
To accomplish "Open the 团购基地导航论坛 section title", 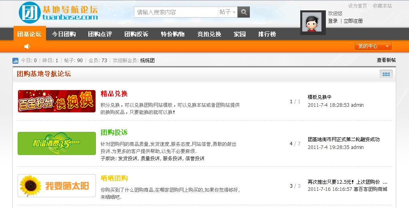I will (44, 74).
